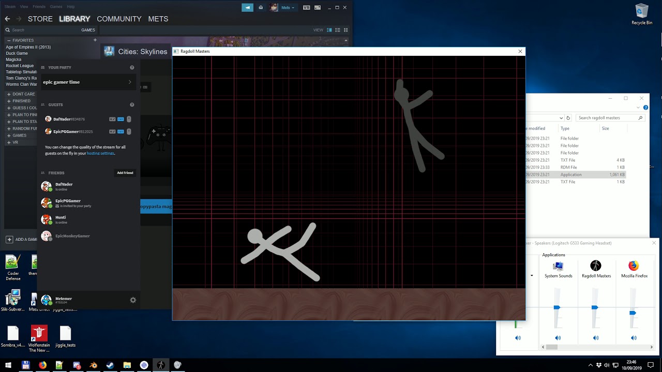The width and height of the screenshot is (662, 372).
Task: Open the Friends menu in Steam
Action: click(x=39, y=7)
